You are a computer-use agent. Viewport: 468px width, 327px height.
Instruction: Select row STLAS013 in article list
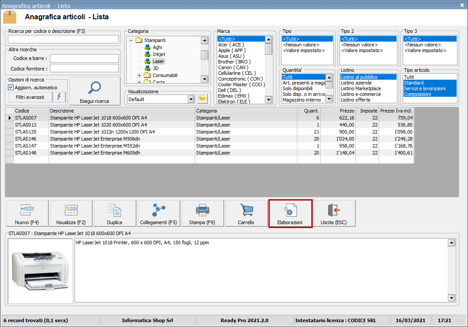(x=210, y=125)
